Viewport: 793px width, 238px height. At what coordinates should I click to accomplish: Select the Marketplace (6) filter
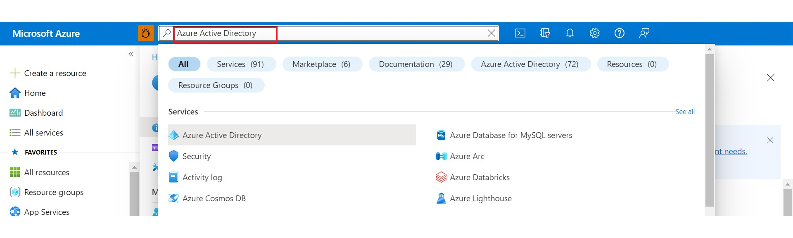click(x=321, y=64)
